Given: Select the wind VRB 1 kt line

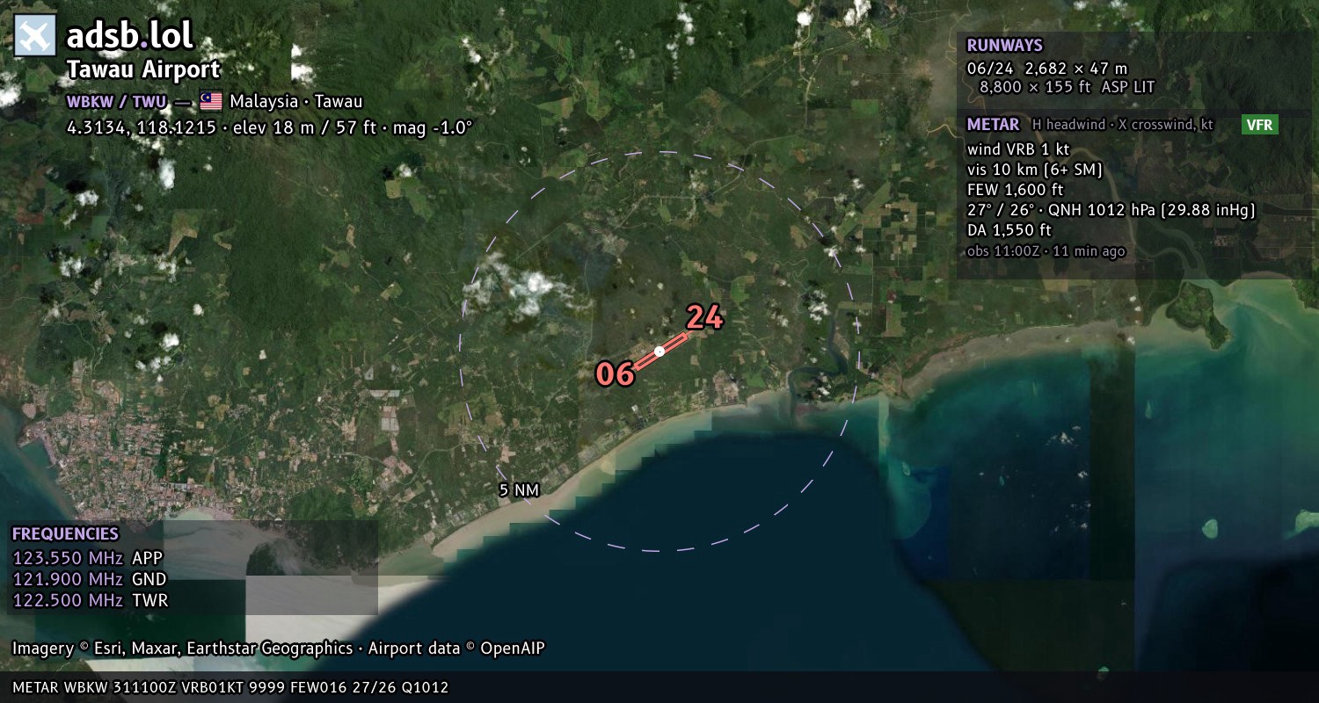Looking at the screenshot, I should (x=1018, y=149).
